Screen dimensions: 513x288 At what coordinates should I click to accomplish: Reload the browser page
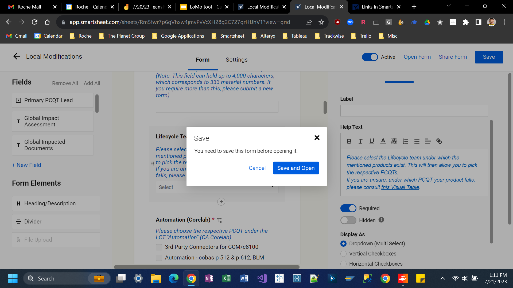(34, 22)
